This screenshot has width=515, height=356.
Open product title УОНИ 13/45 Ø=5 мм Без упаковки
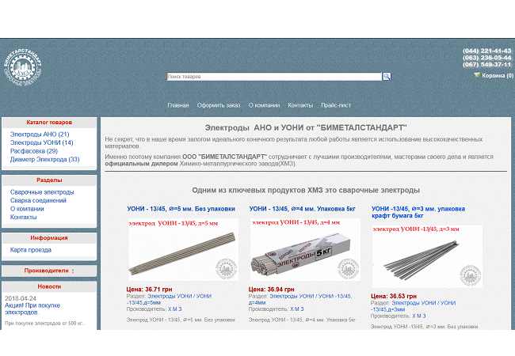181,209
